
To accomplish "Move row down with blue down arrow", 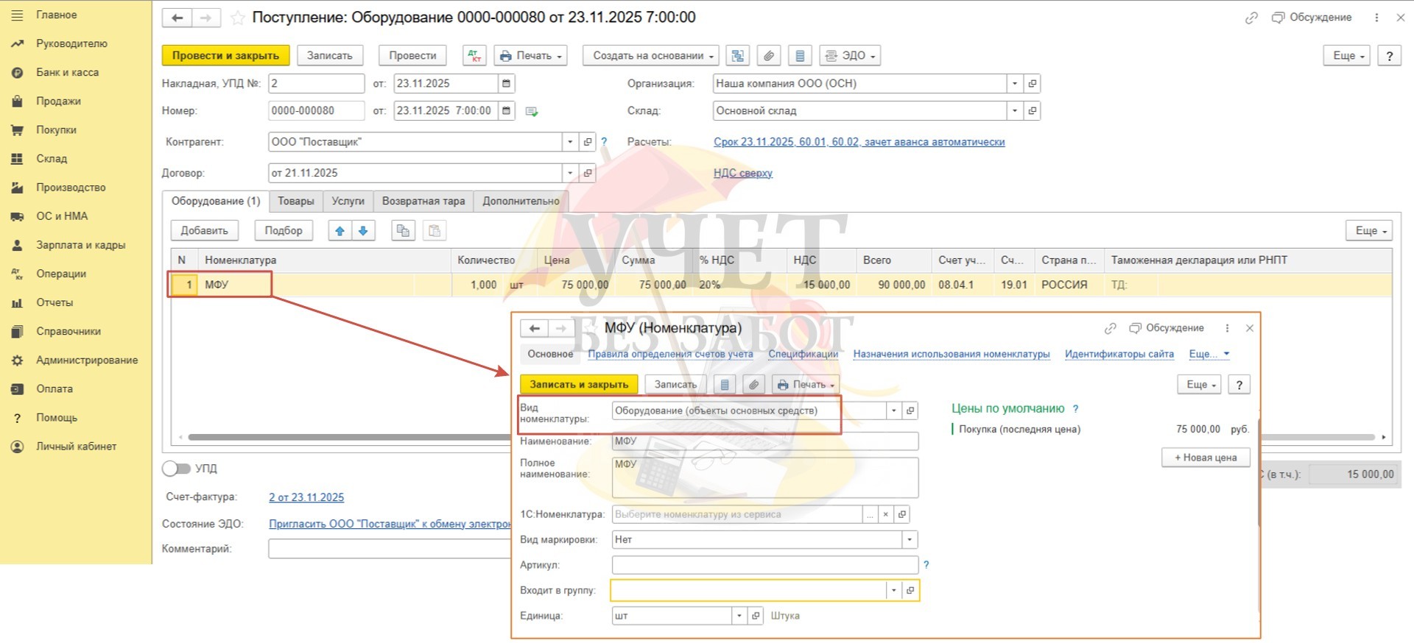I will point(363,231).
